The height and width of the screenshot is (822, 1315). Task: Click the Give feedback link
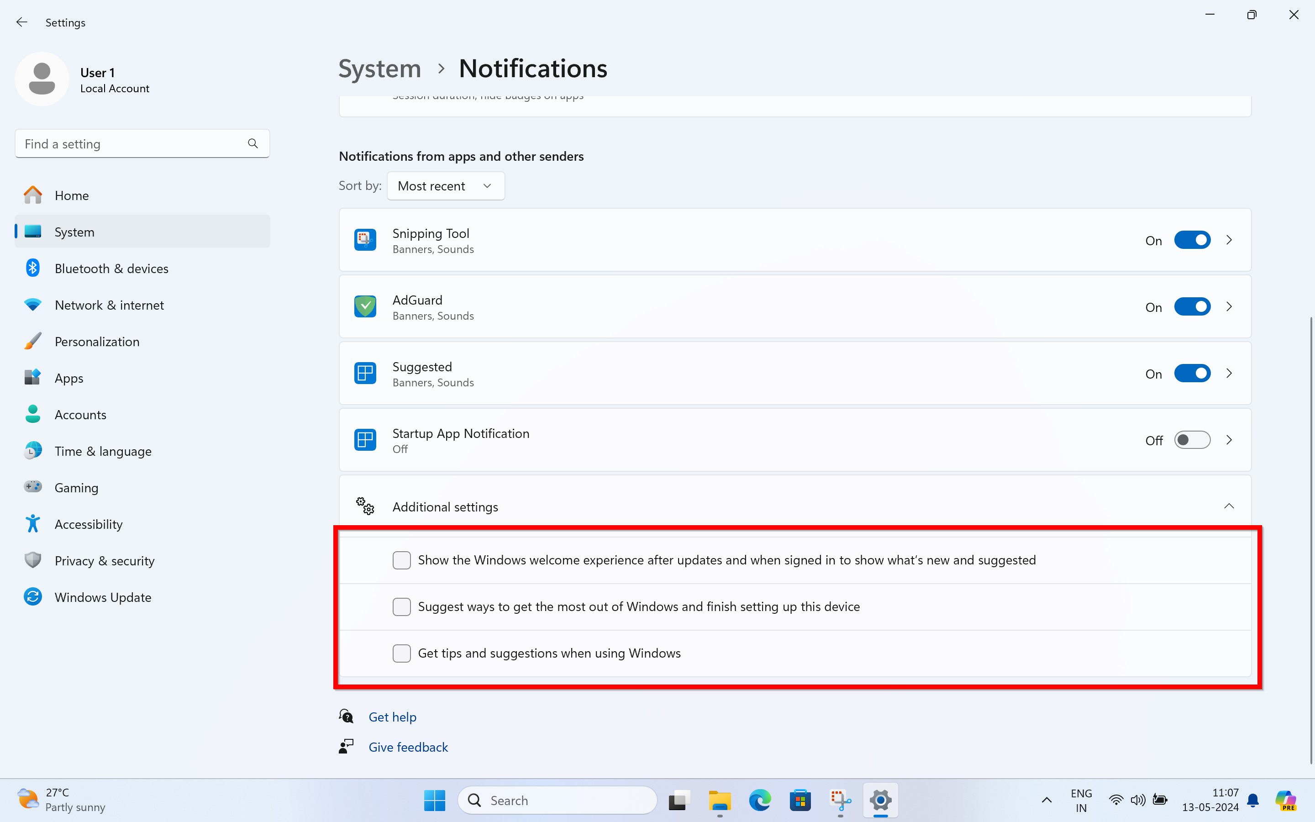tap(408, 747)
